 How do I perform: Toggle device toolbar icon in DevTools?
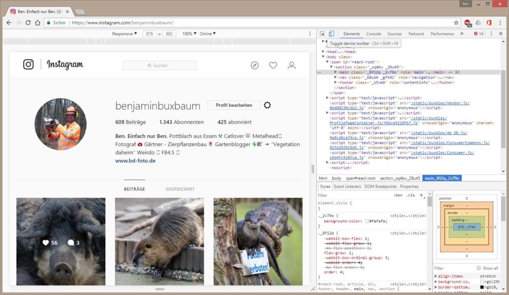[x=331, y=34]
